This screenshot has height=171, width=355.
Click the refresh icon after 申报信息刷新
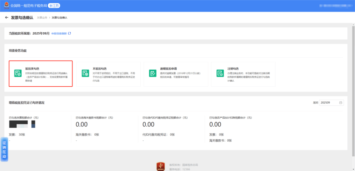pos(69,33)
